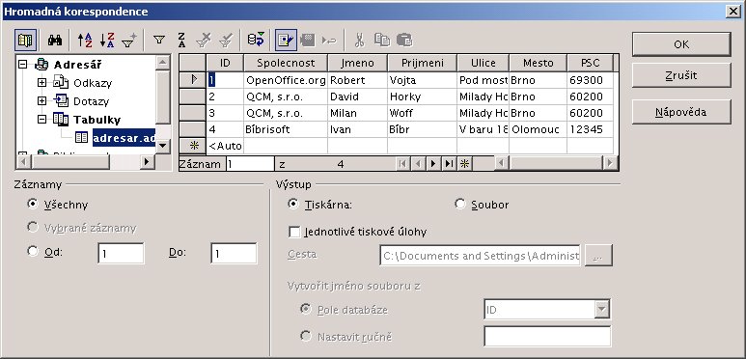Expand the Odkazy tree node

pos(41,83)
